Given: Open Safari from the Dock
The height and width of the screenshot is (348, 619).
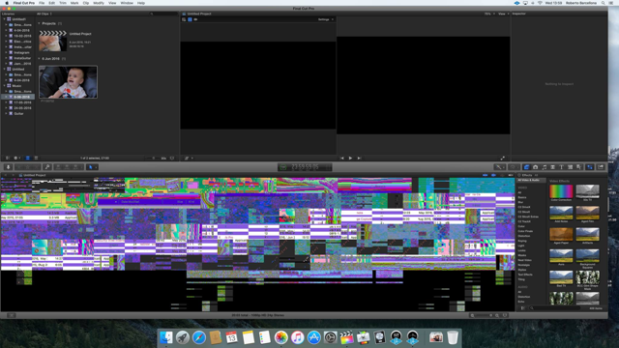Looking at the screenshot, I should coord(199,337).
